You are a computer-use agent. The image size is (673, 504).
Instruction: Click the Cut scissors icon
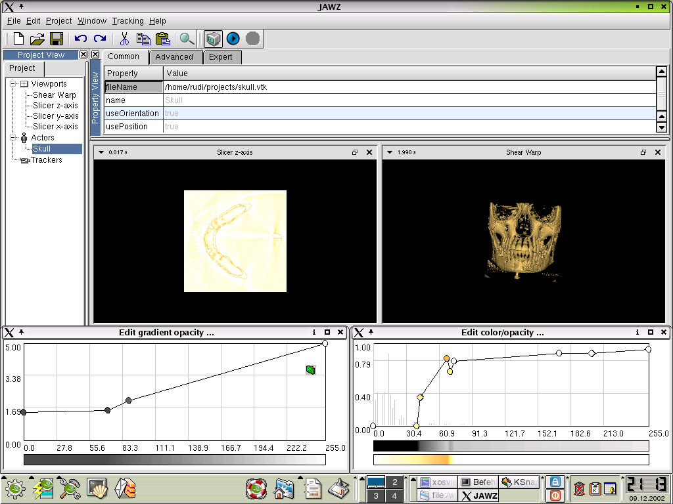[125, 39]
